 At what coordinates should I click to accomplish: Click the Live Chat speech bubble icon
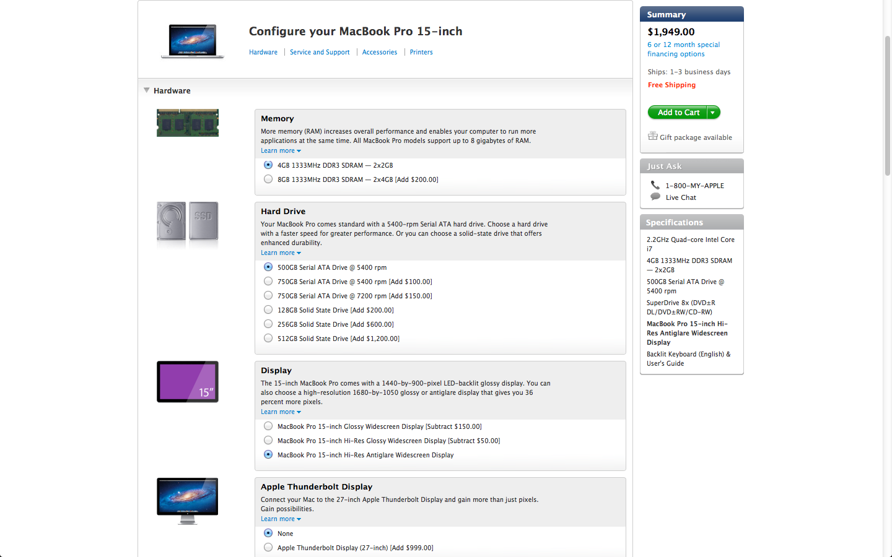coord(655,197)
